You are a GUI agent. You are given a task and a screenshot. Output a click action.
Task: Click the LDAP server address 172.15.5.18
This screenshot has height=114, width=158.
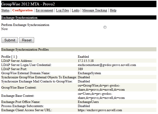(x=86, y=61)
